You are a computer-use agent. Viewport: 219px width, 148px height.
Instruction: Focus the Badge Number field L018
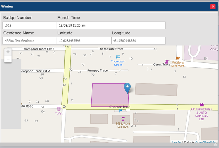(30, 26)
